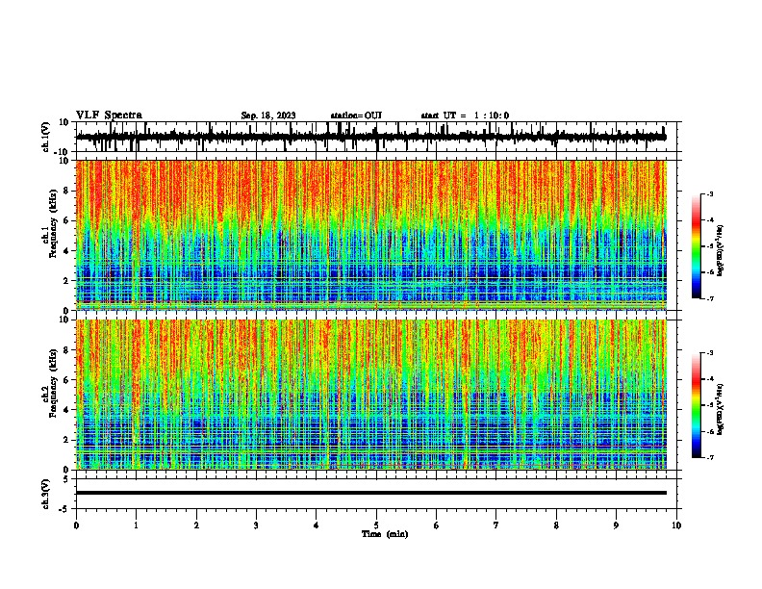Click the ch.2 color bar "-7" tick label
Viewport: 762px width, 589px height.
(709, 457)
